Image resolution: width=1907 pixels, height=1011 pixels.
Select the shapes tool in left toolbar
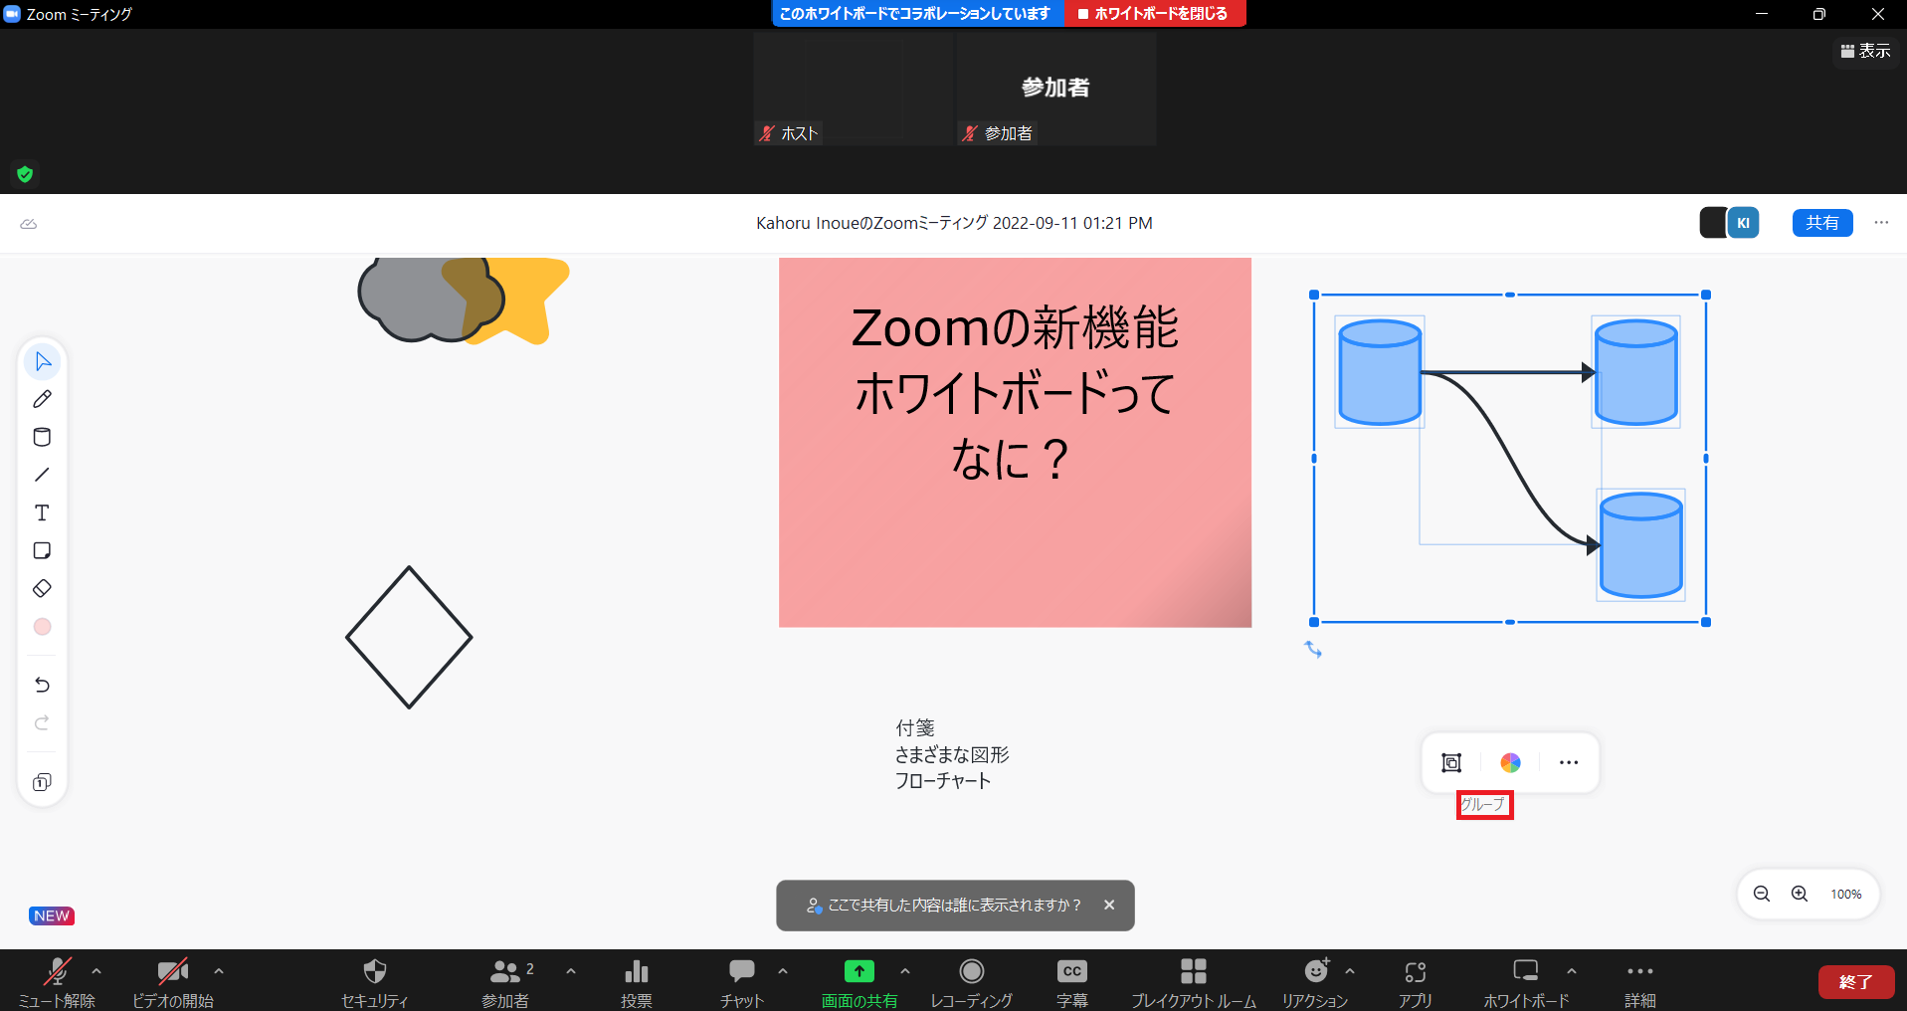click(x=42, y=437)
